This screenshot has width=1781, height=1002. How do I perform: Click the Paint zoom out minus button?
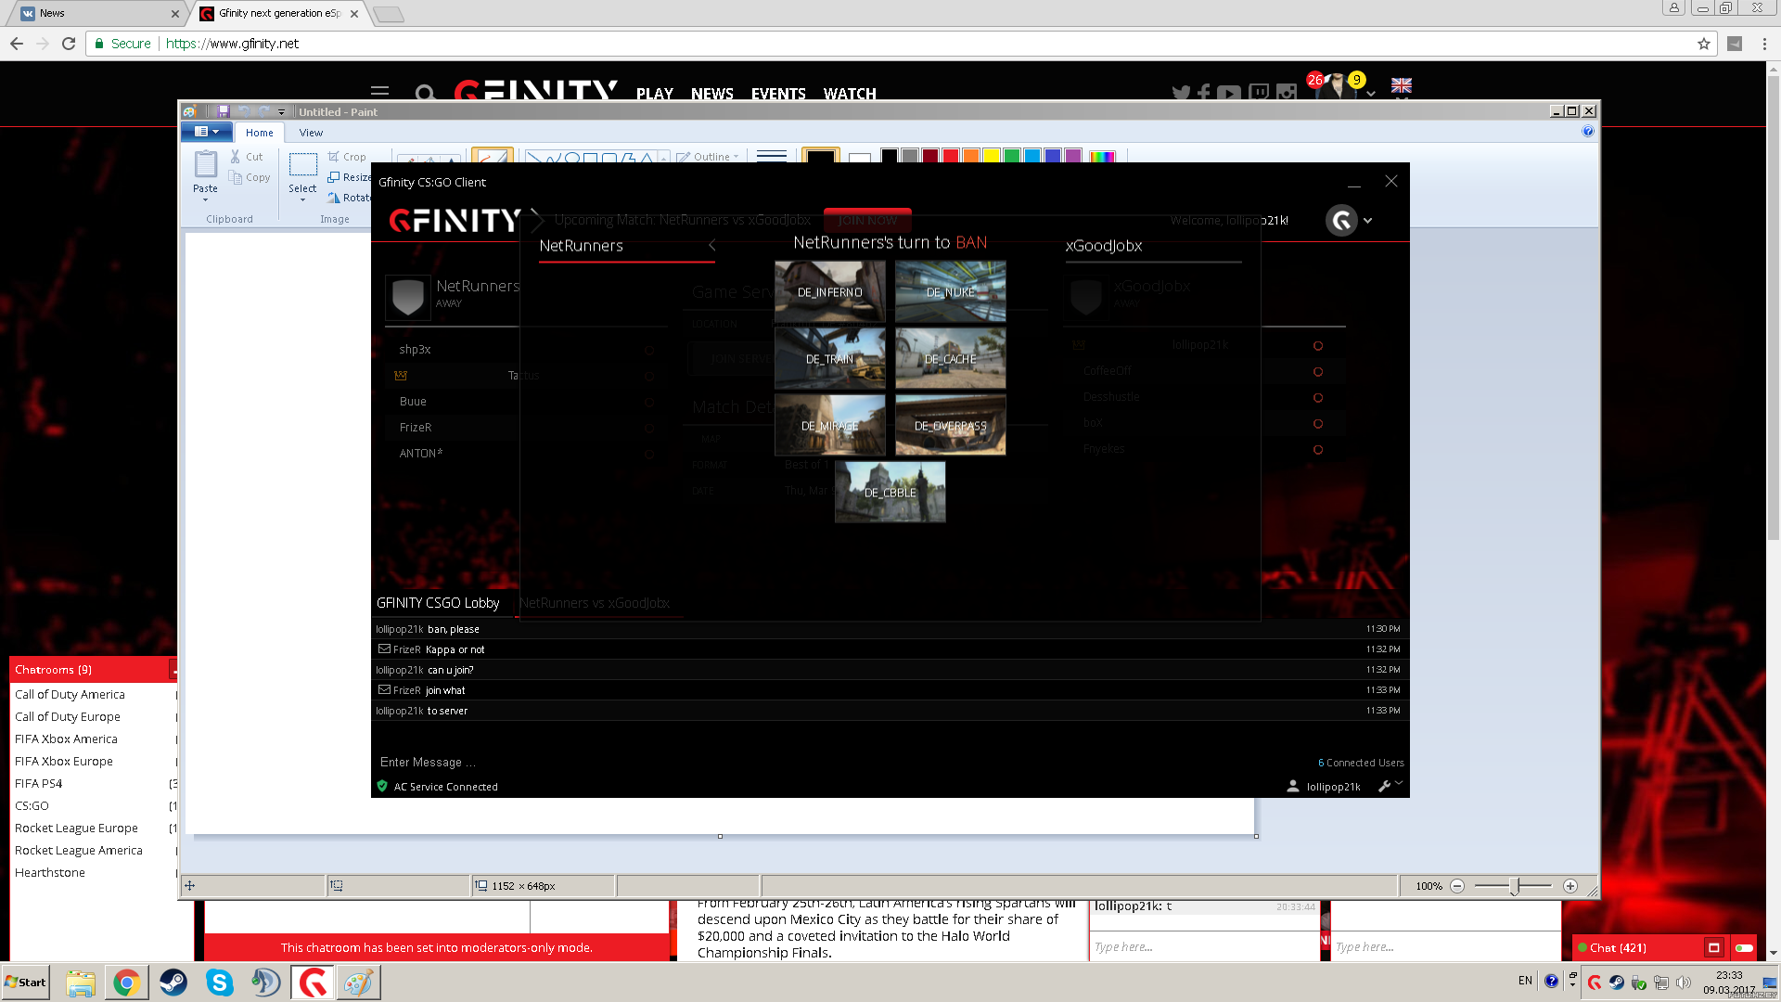pyautogui.click(x=1457, y=886)
